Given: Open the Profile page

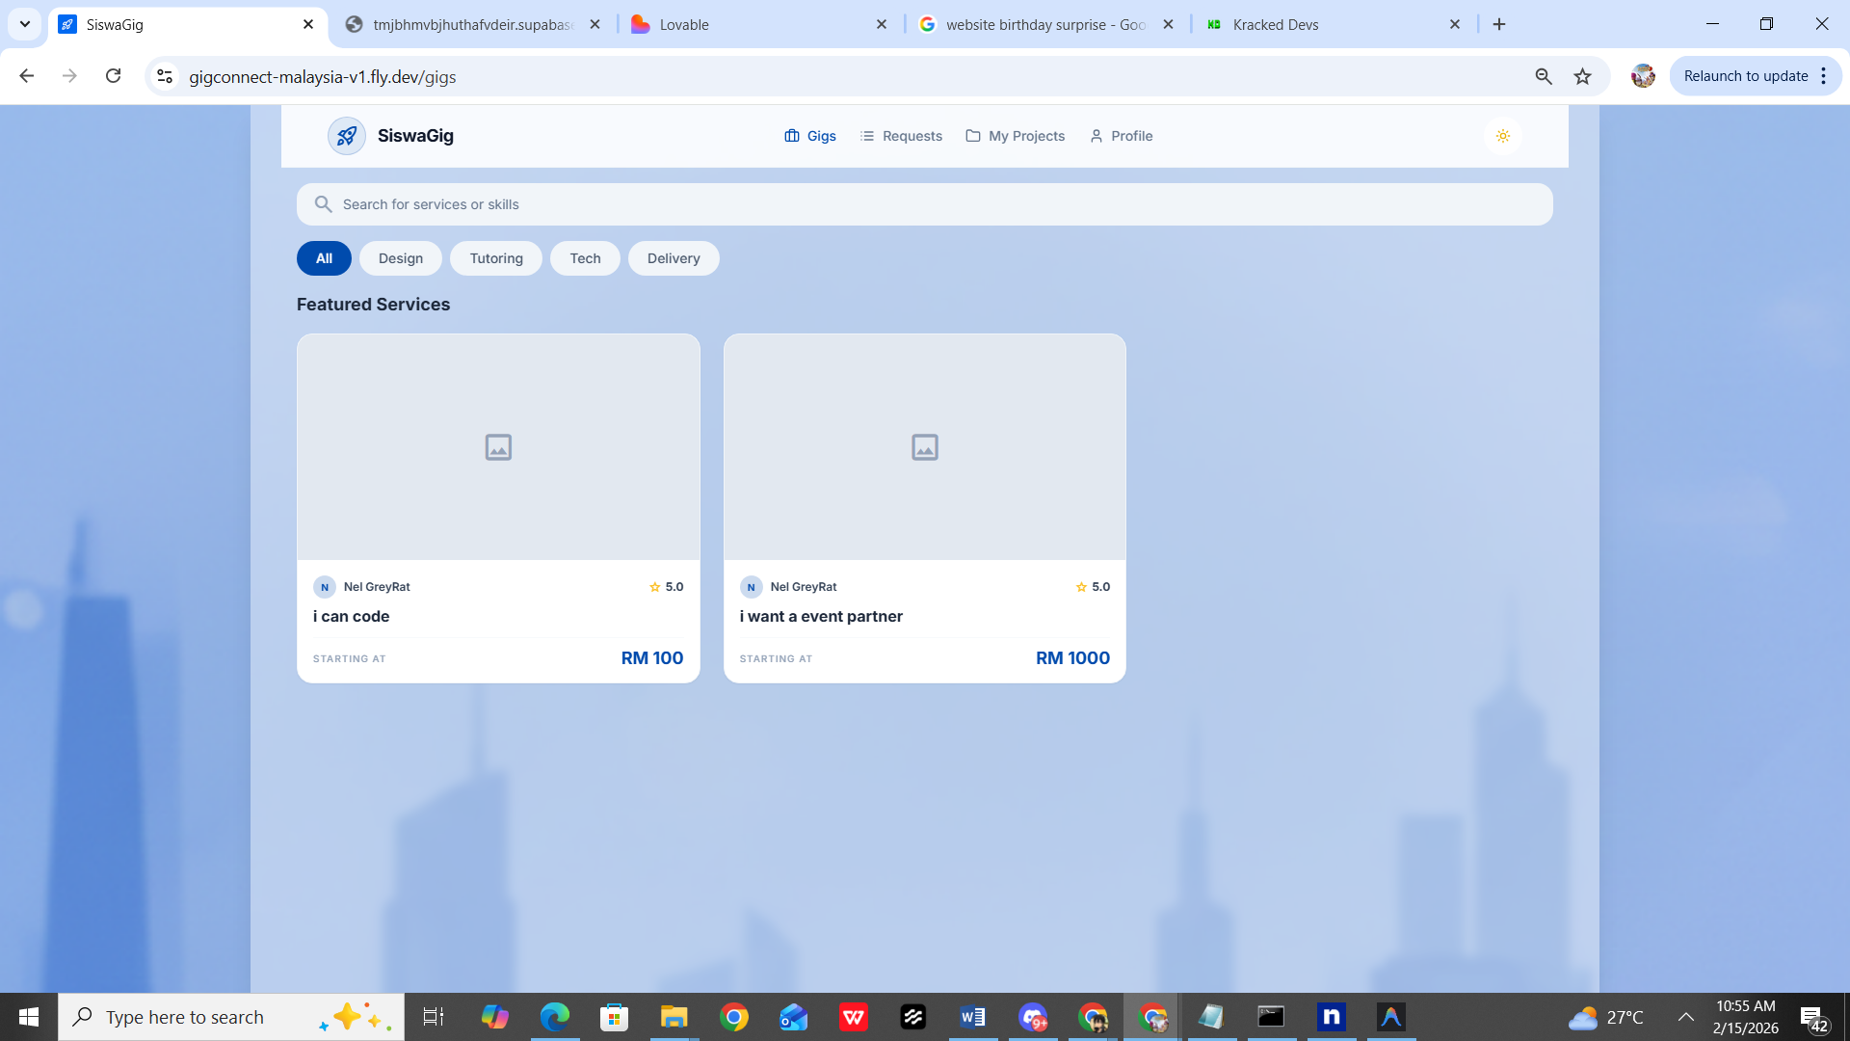Looking at the screenshot, I should [x=1121, y=136].
